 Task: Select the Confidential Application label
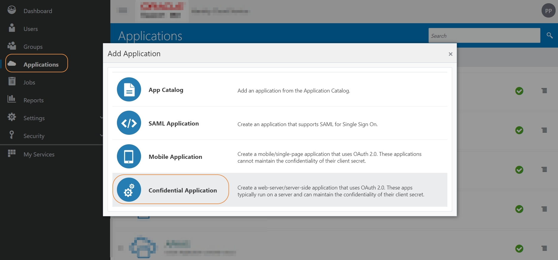pos(183,190)
